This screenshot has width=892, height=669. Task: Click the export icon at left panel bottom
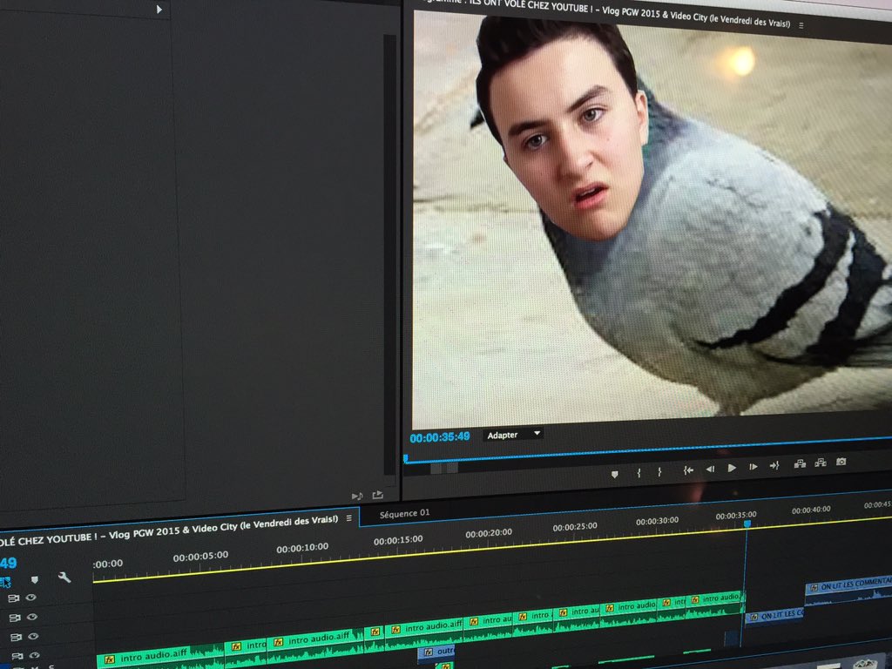coord(377,496)
